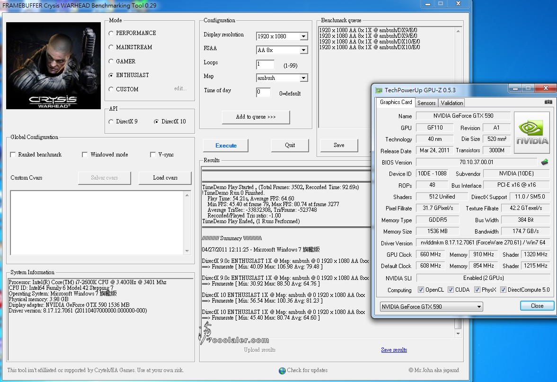Viewport: 557px width, 382px height.
Task: Click the Add to queue >>> button
Action: coord(256,117)
